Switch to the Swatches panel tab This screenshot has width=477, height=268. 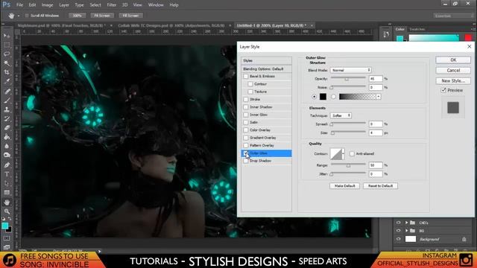click(417, 29)
